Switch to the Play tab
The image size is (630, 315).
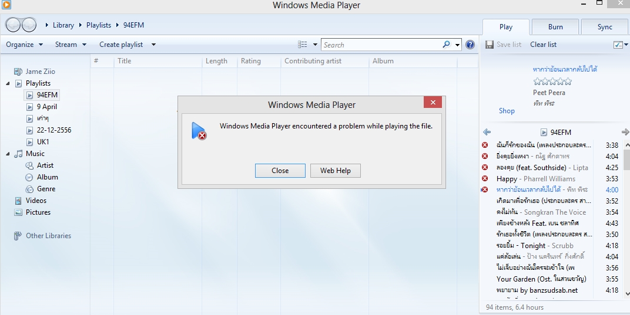click(506, 27)
